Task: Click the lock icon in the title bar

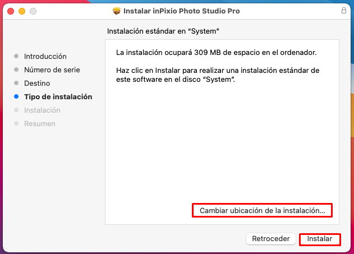Action: pyautogui.click(x=343, y=11)
